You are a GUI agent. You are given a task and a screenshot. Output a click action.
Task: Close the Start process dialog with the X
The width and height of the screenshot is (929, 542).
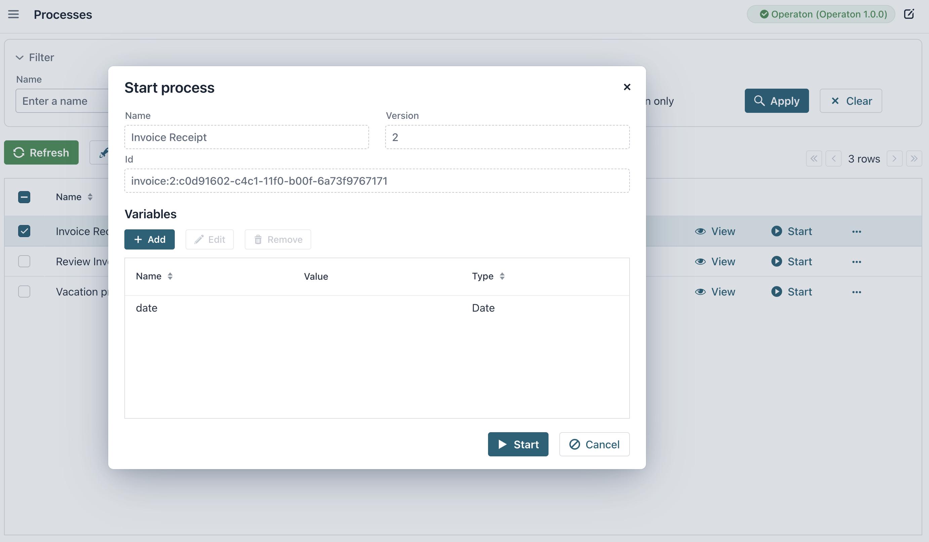[627, 87]
